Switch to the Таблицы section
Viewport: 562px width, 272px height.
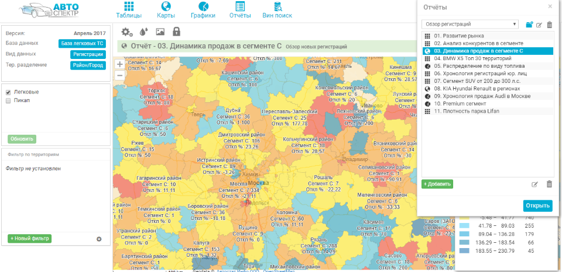(128, 10)
